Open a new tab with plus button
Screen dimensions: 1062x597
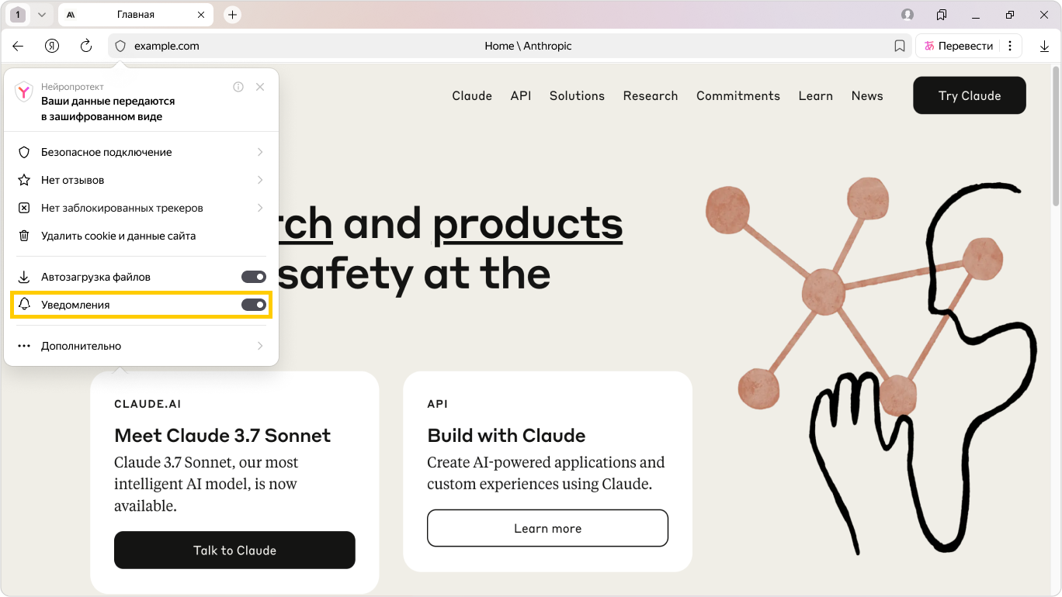pos(232,15)
